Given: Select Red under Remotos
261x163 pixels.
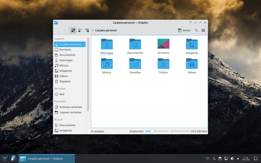Looking at the screenshot, I should pyautogui.click(x=62, y=94).
